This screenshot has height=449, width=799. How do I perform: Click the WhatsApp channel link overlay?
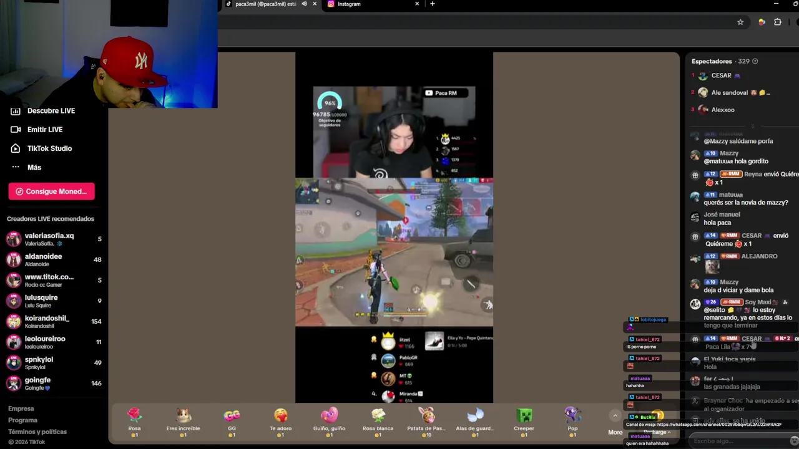click(703, 425)
